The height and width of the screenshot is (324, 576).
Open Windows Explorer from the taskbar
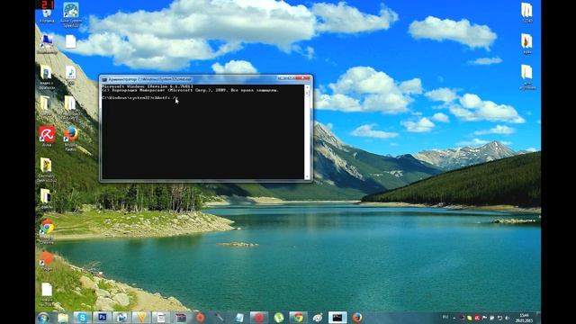point(63,318)
